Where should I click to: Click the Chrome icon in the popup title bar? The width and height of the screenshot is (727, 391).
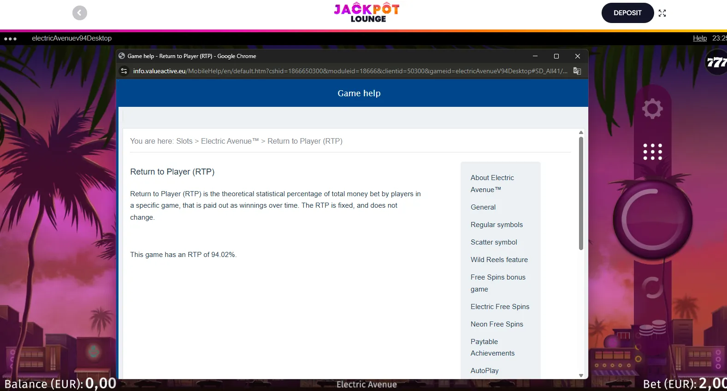[122, 56]
